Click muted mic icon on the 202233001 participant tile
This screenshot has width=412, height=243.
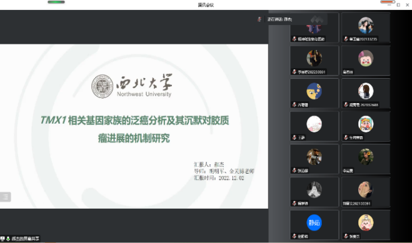pyautogui.click(x=294, y=72)
